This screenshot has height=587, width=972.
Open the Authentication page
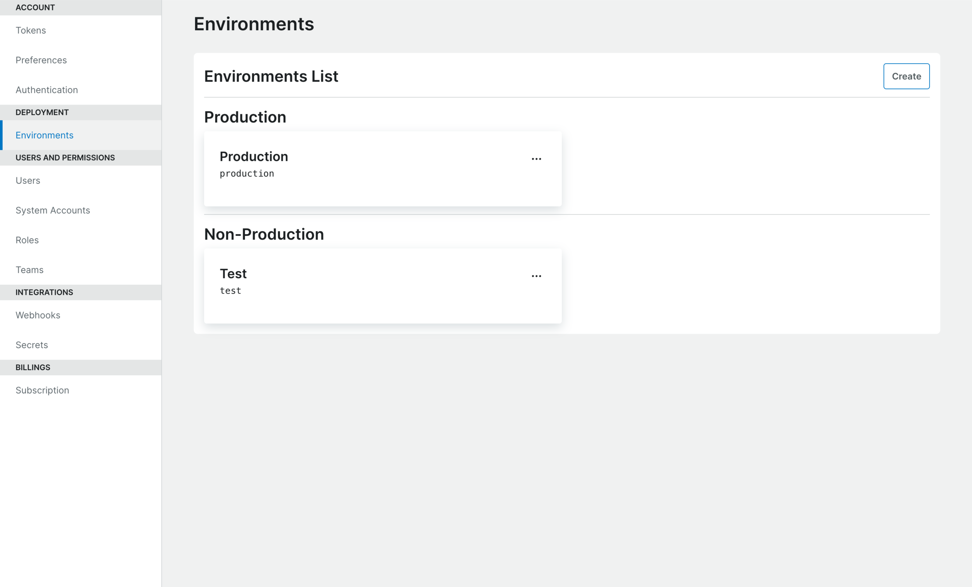[x=47, y=90]
